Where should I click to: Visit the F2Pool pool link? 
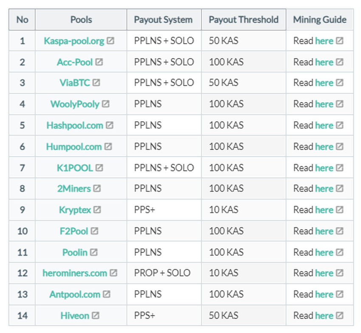coord(74,231)
